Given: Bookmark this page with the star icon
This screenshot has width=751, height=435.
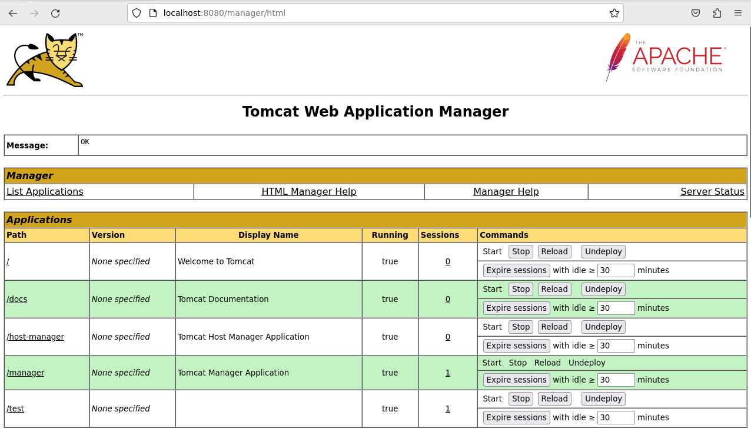Looking at the screenshot, I should (614, 13).
